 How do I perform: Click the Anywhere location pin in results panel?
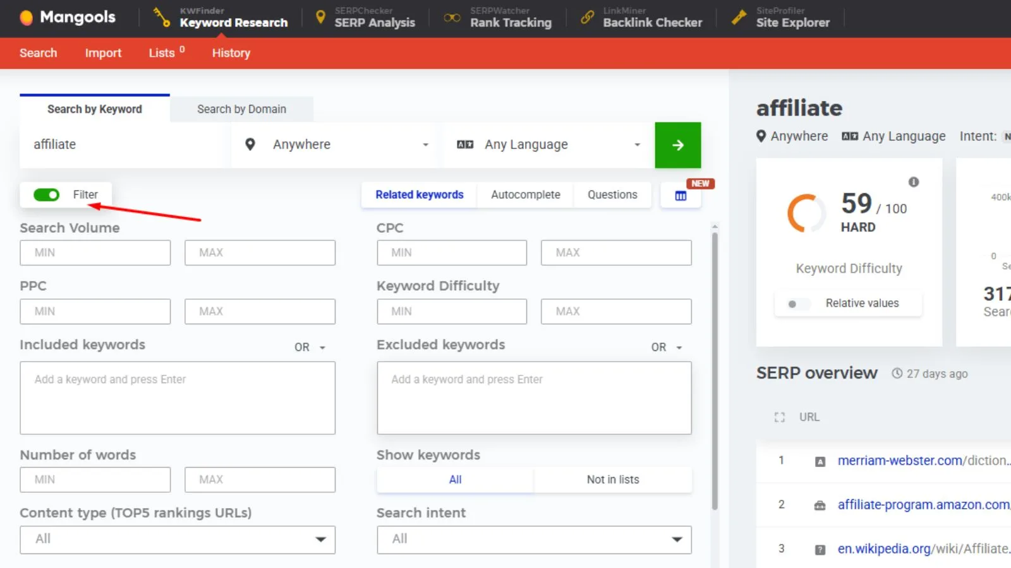[x=761, y=136]
